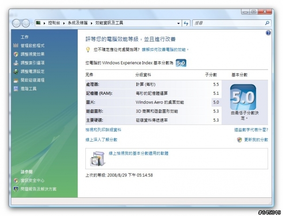
Task: Minimize the window with the title bar button
Action: (245, 12)
